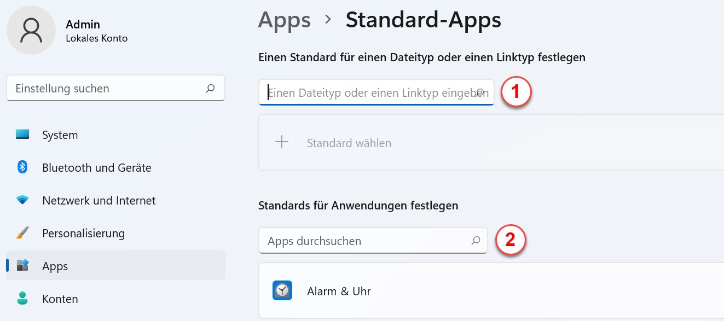Click the Personalisierung paintbrush icon

click(x=22, y=234)
